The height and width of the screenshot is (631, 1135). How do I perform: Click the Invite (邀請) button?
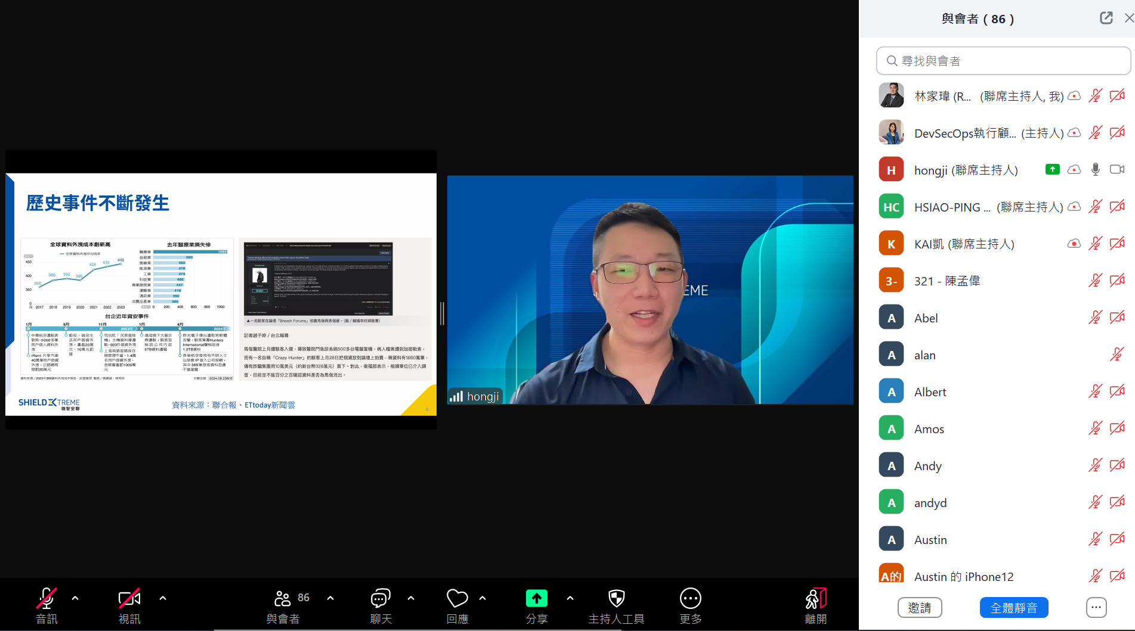[919, 608]
